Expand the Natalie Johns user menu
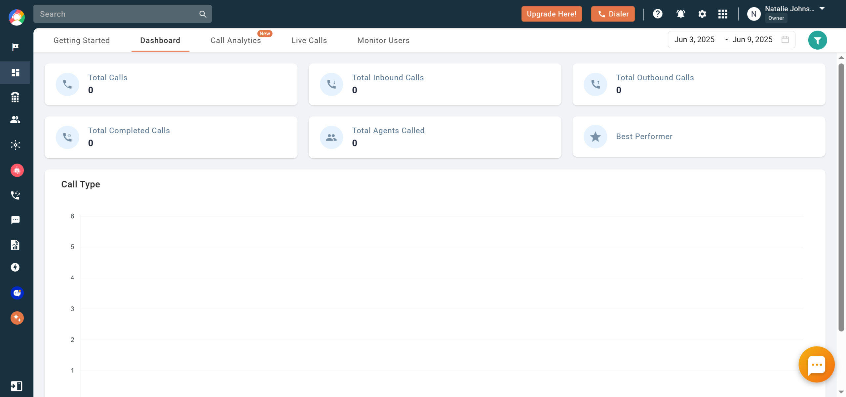The width and height of the screenshot is (846, 397). pos(822,9)
